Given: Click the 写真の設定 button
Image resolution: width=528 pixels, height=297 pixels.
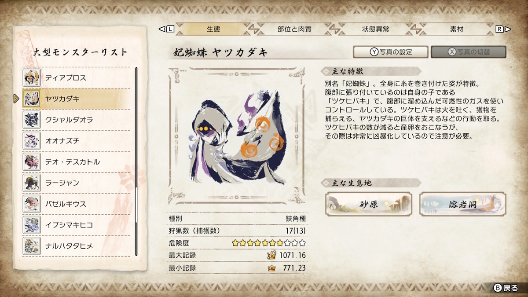Looking at the screenshot, I should [391, 52].
